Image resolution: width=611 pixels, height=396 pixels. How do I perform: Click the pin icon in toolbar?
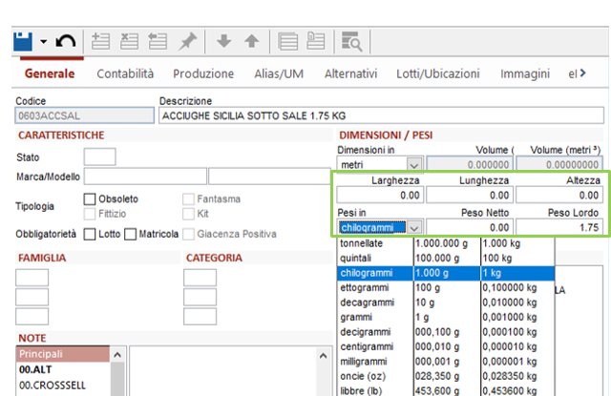coord(188,41)
